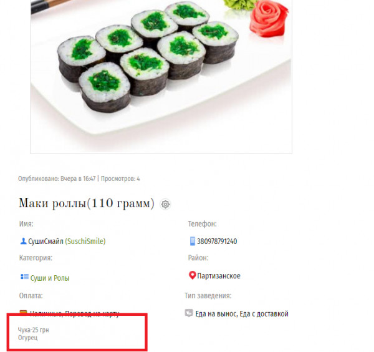Click the gear settings icon beside the title
Screen dimensions: 374x352
[165, 205]
